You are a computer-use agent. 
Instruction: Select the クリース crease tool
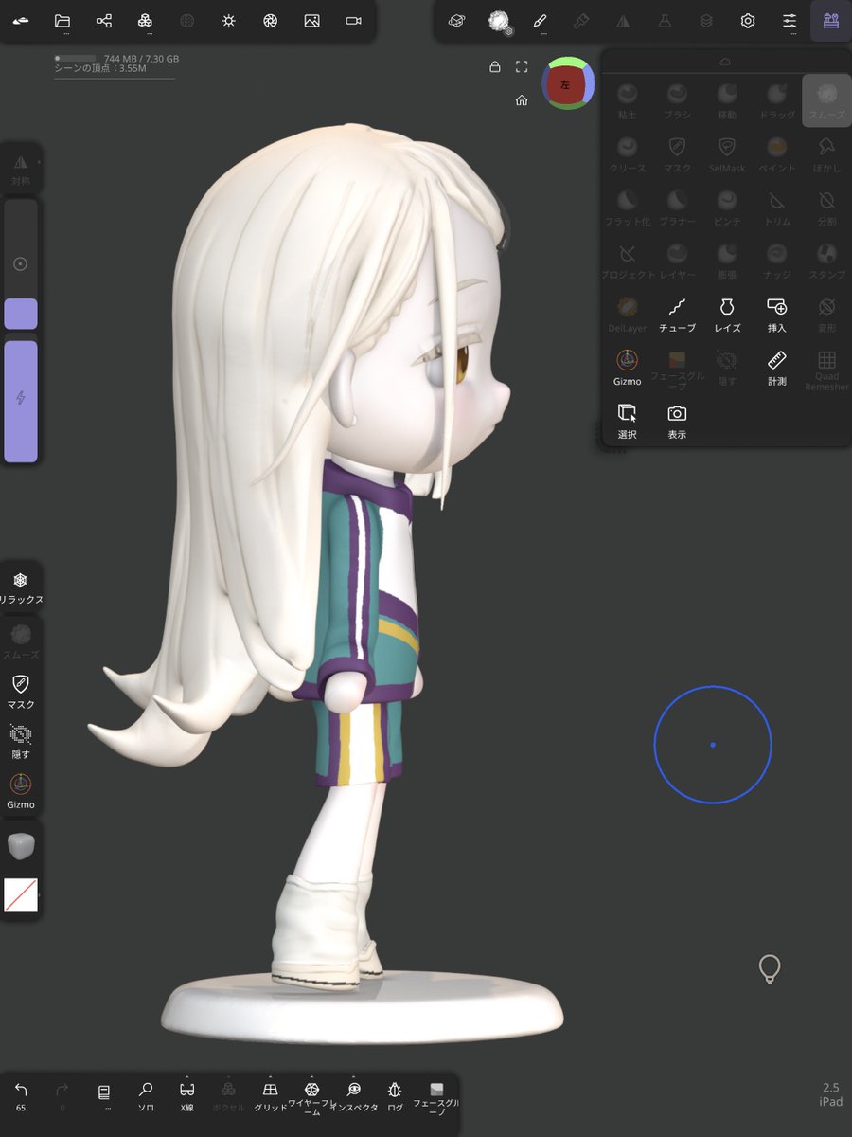click(x=628, y=153)
